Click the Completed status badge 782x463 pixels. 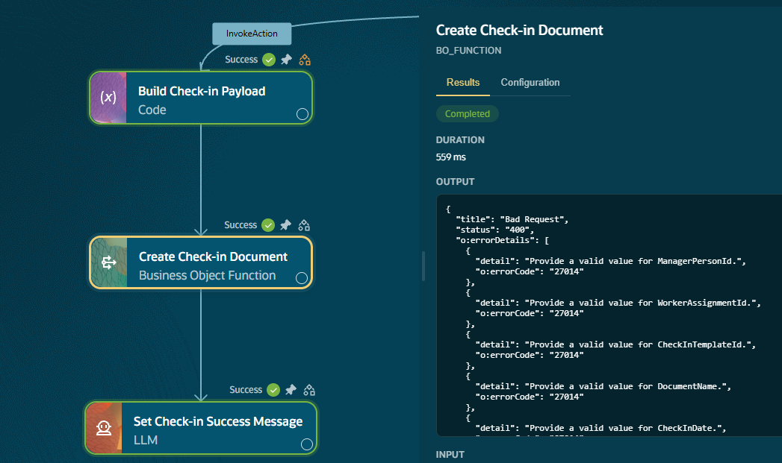click(468, 113)
